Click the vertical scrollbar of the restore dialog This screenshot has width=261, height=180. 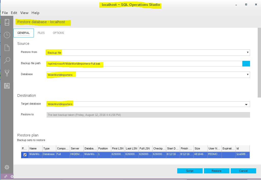tap(259, 63)
